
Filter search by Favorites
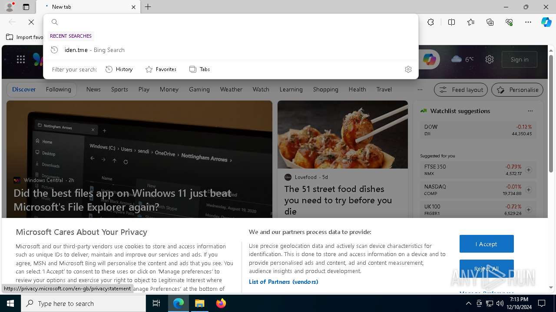point(161,69)
